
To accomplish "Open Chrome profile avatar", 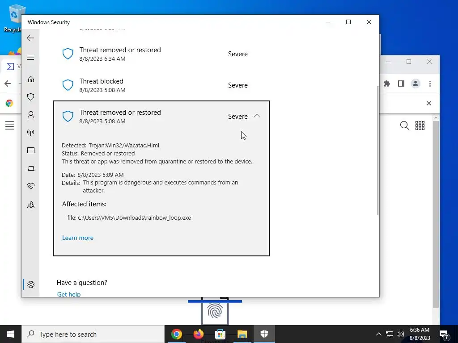I will (x=416, y=84).
